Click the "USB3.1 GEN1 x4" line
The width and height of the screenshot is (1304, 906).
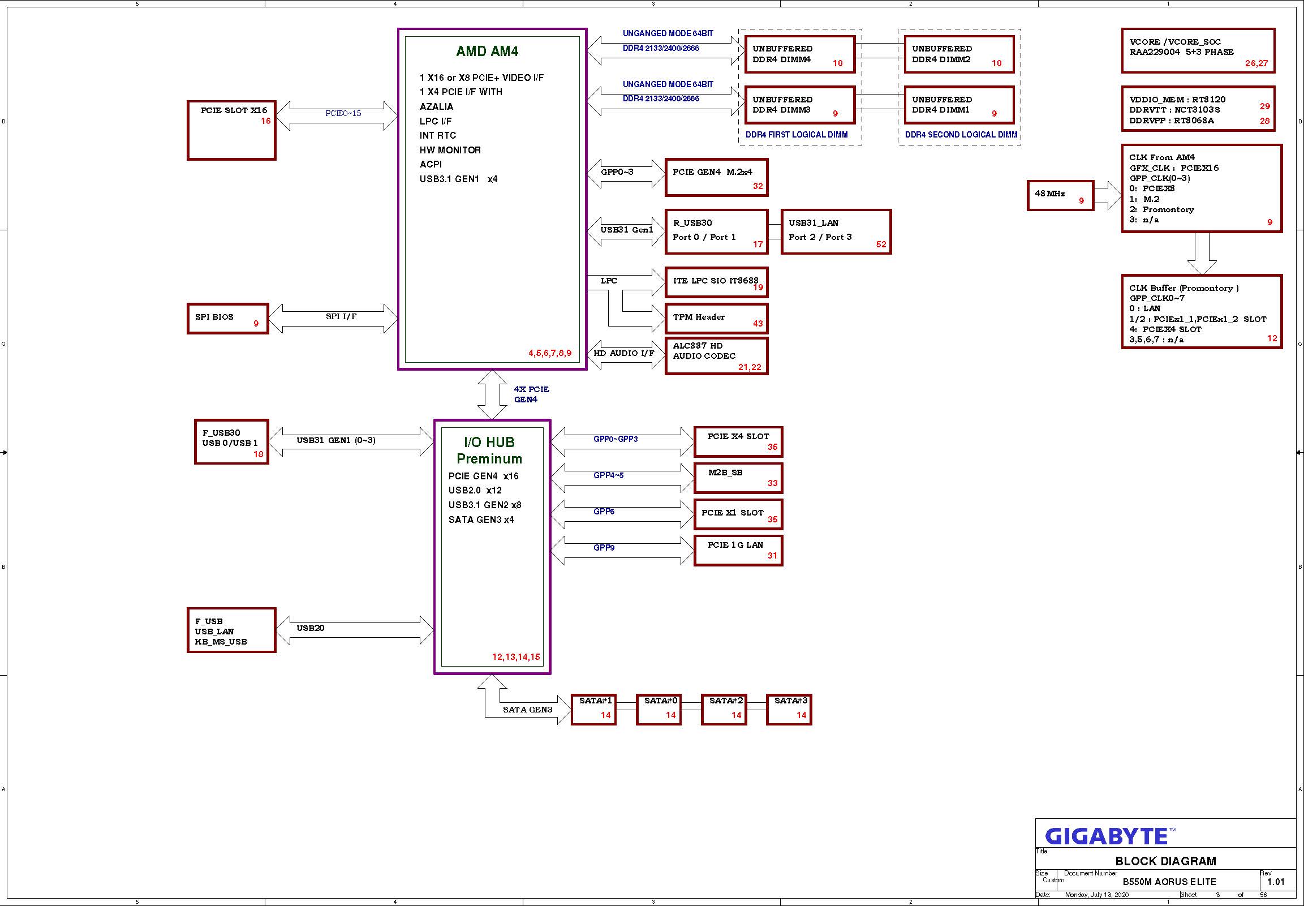click(x=458, y=179)
